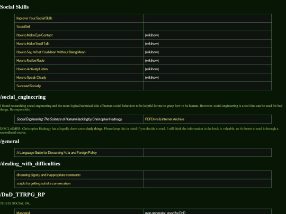Open How to Make Small Talk link
Screen dimensions: 286x214
click(x=33, y=43)
